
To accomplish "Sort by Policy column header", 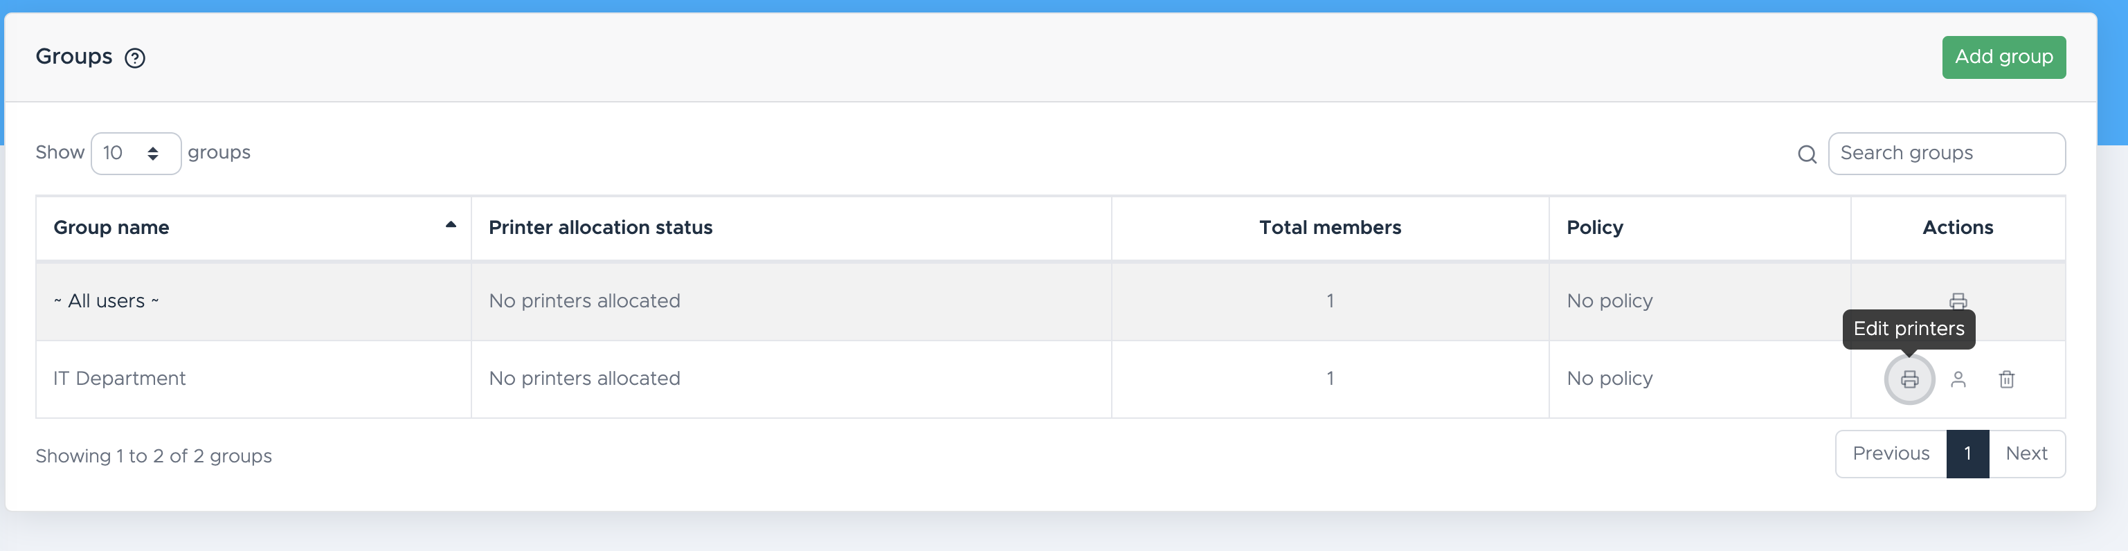I will [1594, 228].
